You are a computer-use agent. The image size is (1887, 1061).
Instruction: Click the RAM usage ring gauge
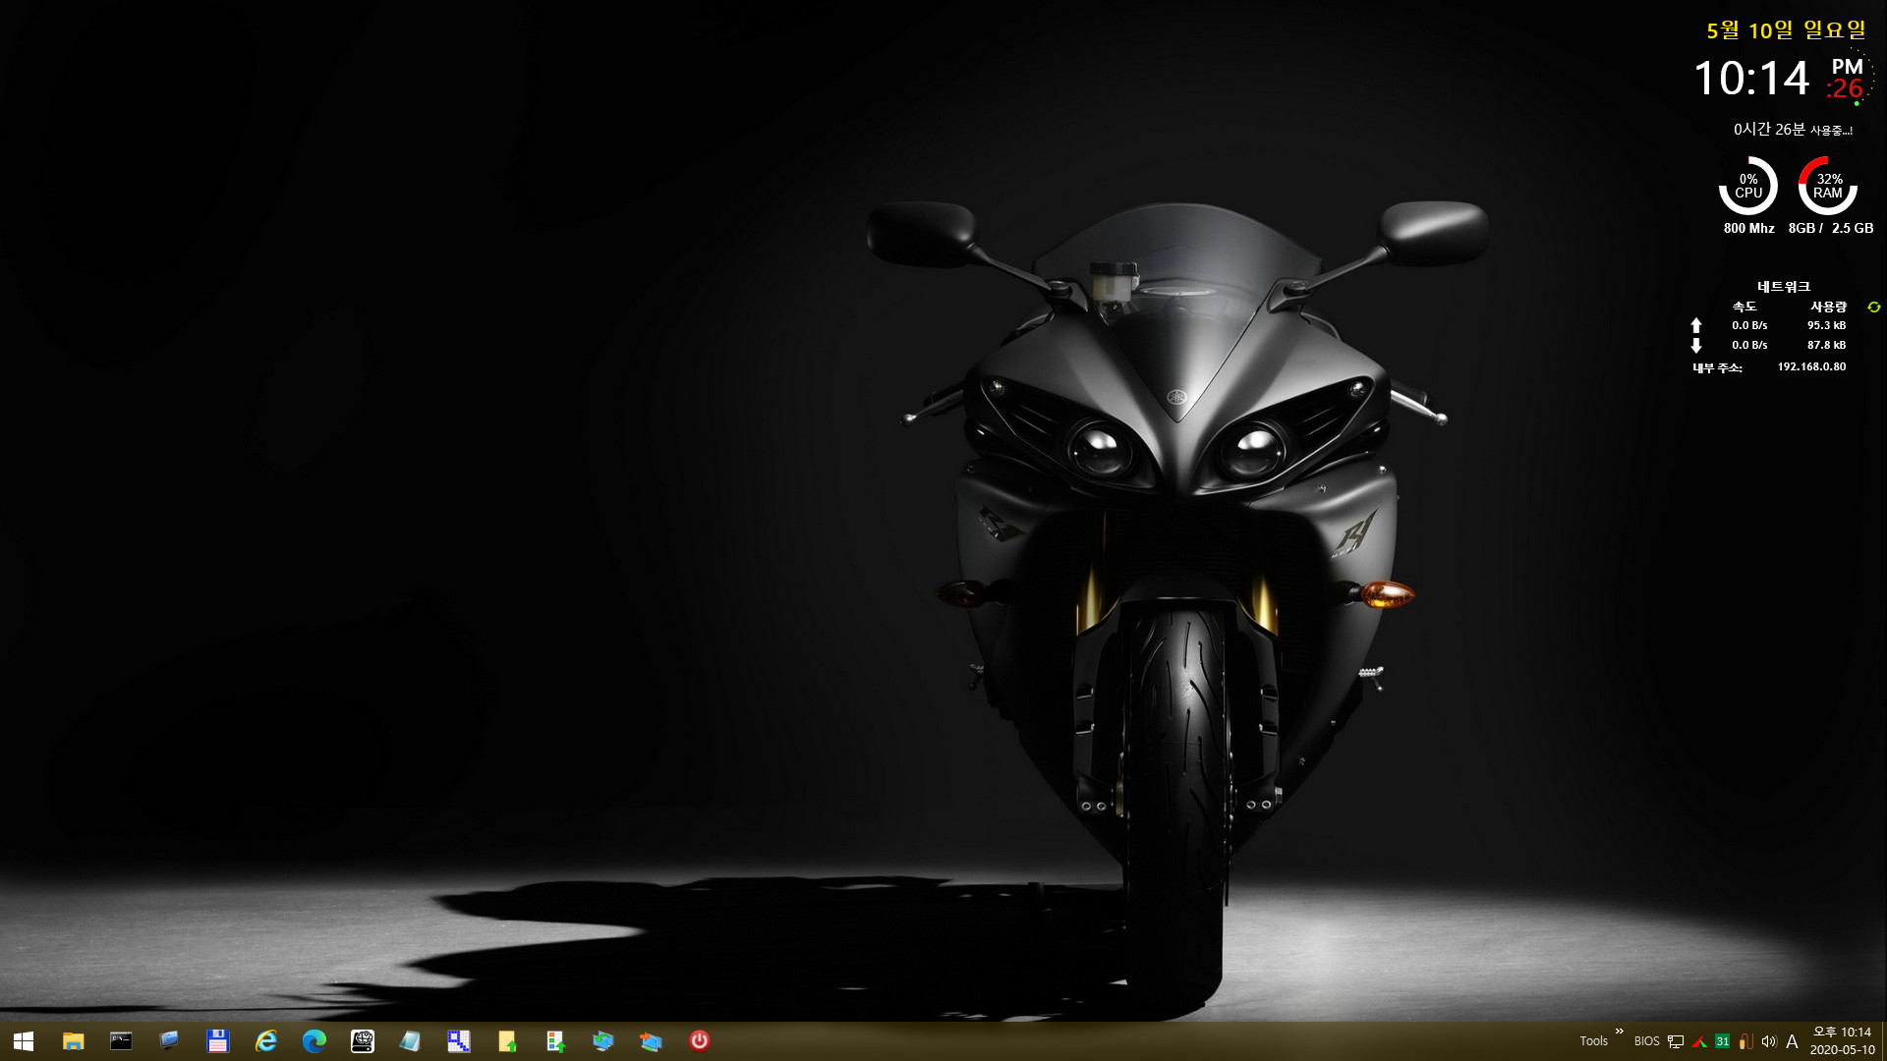click(x=1828, y=186)
